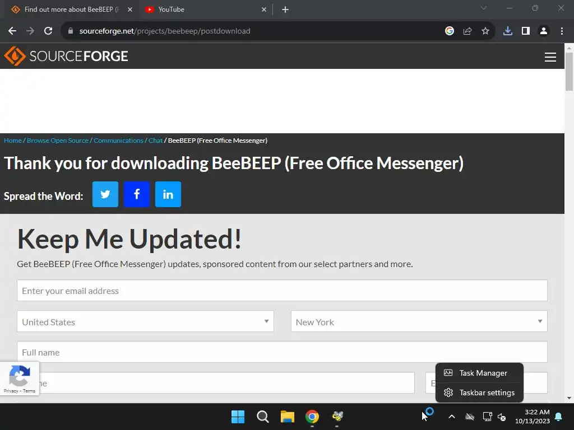Viewport: 574px width, 430px height.
Task: Open the SourceForge hamburger menu
Action: (550, 57)
